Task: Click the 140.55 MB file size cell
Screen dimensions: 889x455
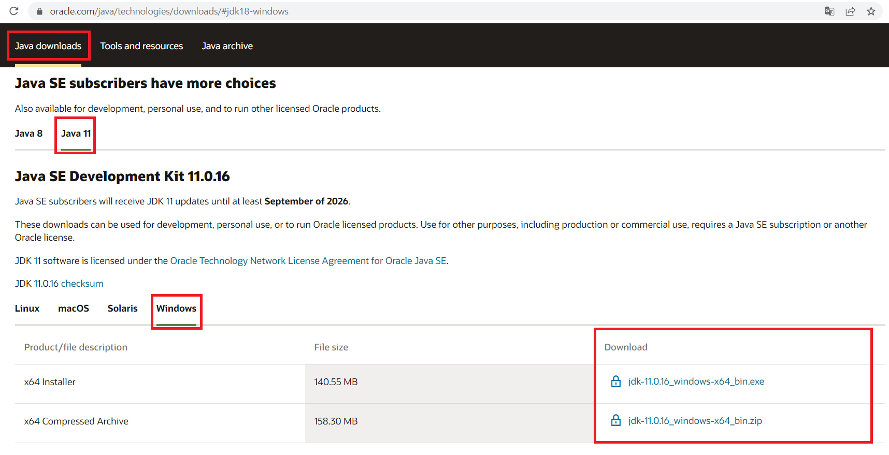Action: click(450, 384)
